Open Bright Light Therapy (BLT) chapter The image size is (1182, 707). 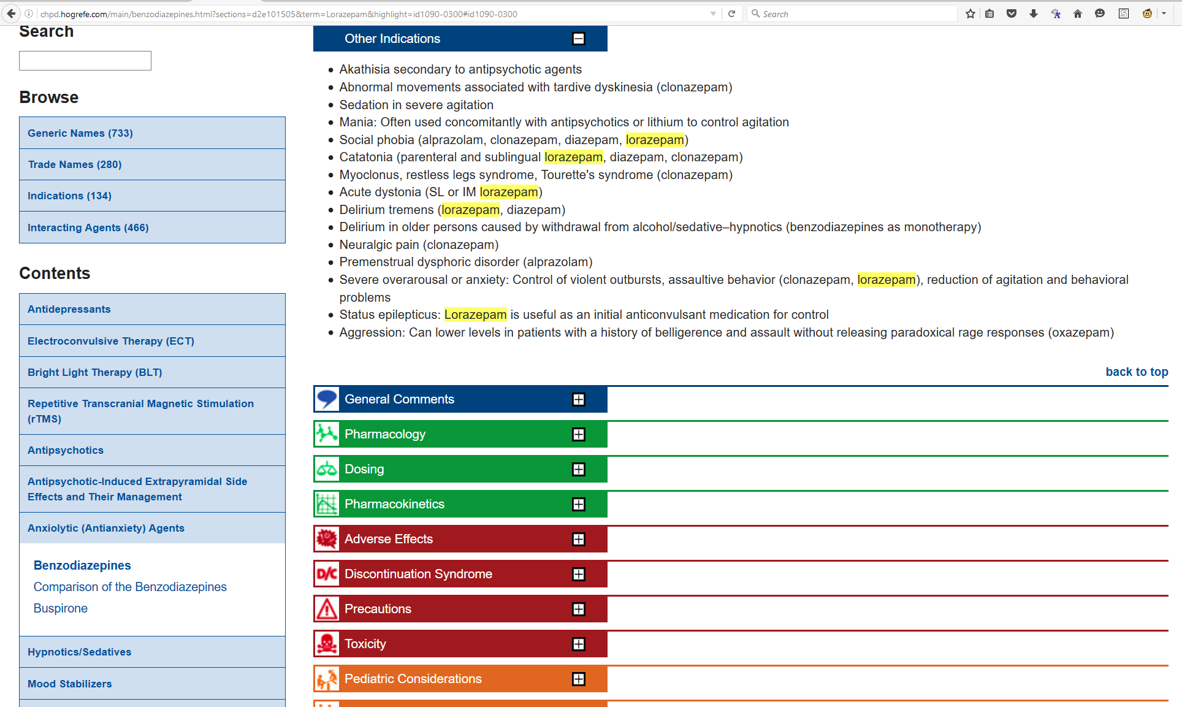[152, 372]
